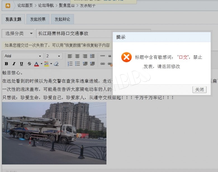Viewport: 218px width, 172px height.
Task: Click the eraser clear-formatting icon
Action: 56,64
